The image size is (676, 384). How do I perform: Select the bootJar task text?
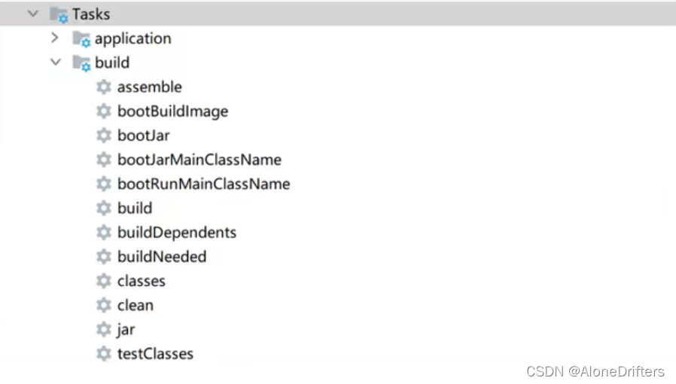144,136
